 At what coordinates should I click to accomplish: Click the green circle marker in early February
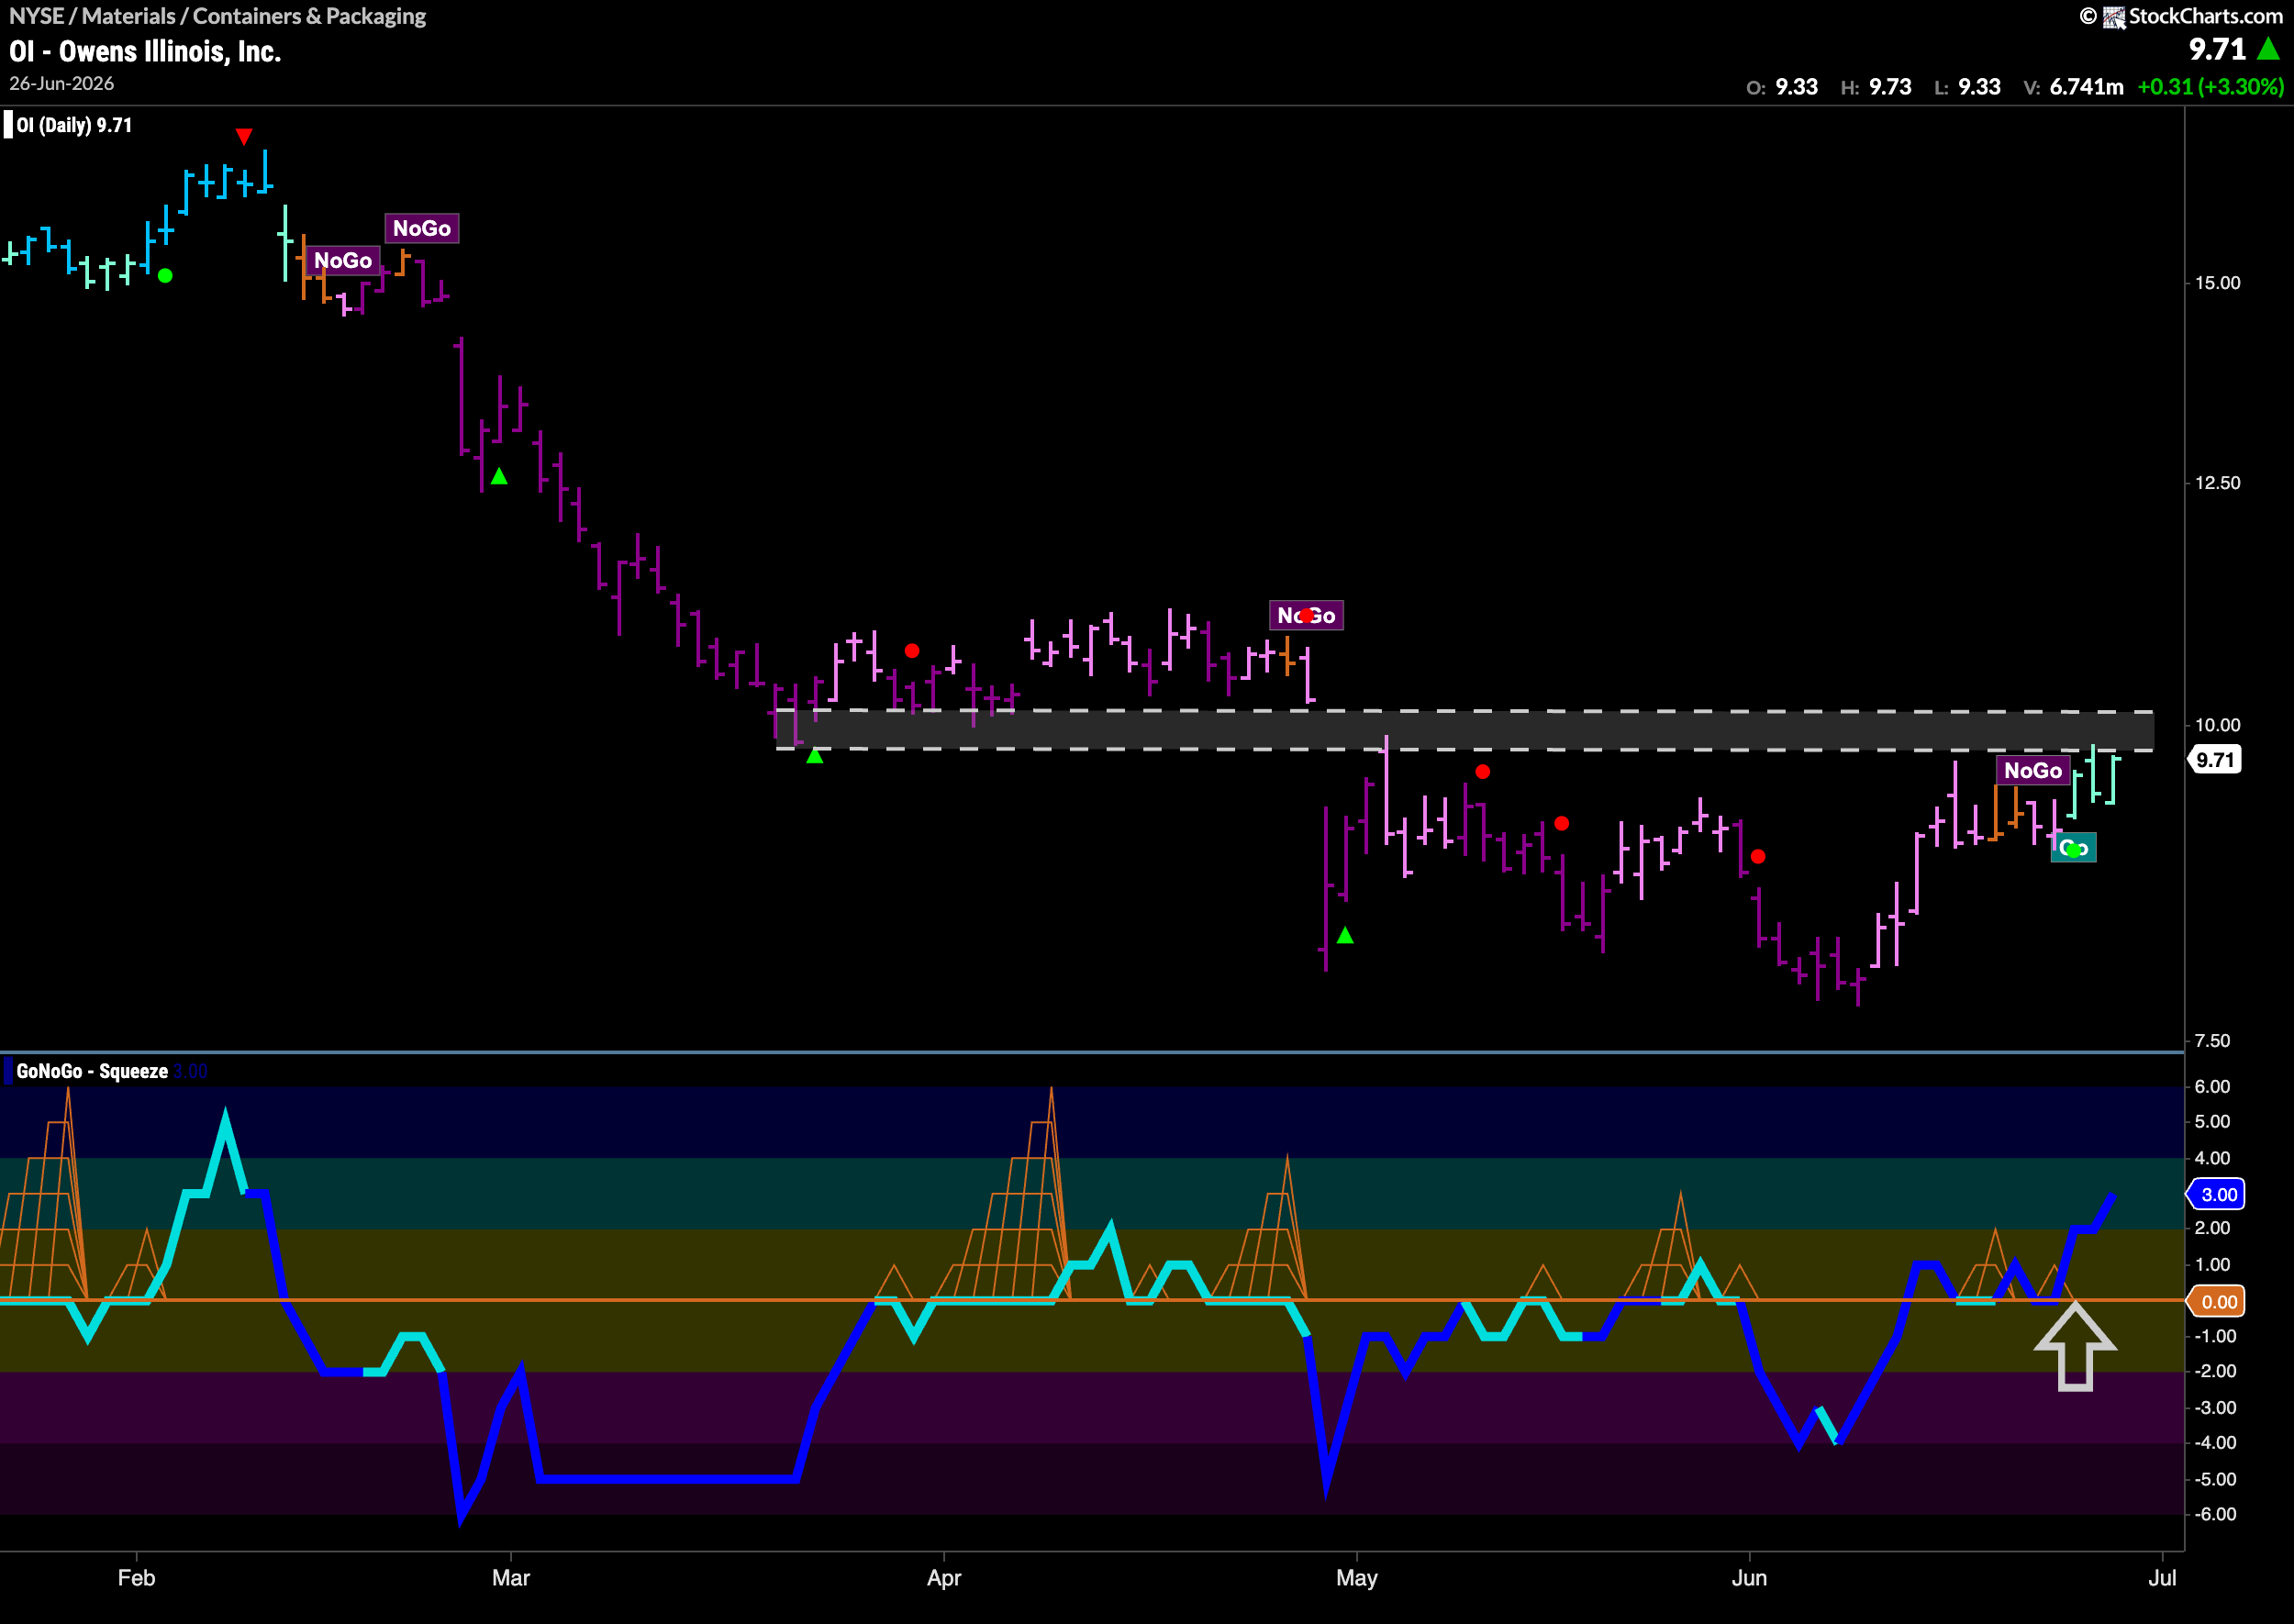pyautogui.click(x=165, y=276)
